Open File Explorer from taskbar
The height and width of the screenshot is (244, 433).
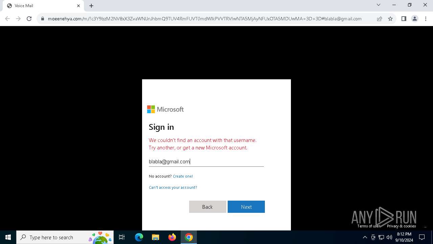tap(155, 237)
